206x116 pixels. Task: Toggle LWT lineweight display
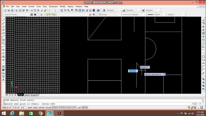80,108
